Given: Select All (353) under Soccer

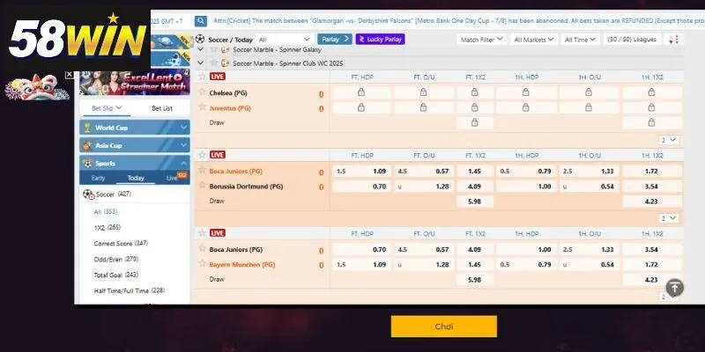Looking at the screenshot, I should [105, 211].
